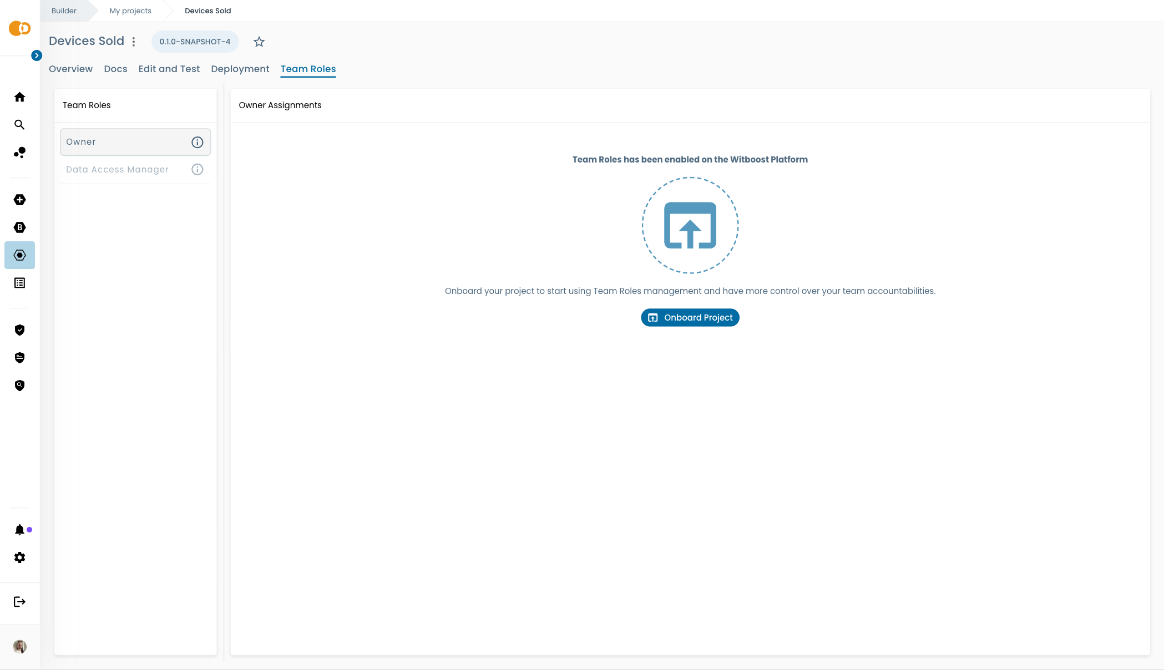Click the notifications bell with purple dot
Viewport: 1164px width, 670px height.
(20, 530)
